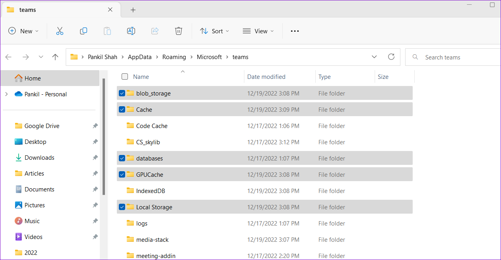Click the chevron after Pankil Shah in path
This screenshot has height=260, width=501.
pos(123,57)
